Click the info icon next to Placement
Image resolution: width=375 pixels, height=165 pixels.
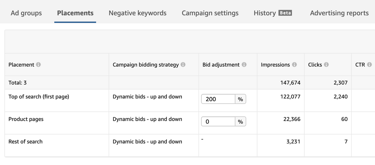tap(38, 65)
